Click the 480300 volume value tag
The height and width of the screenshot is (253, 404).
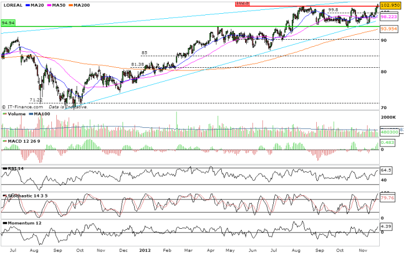pos(389,132)
